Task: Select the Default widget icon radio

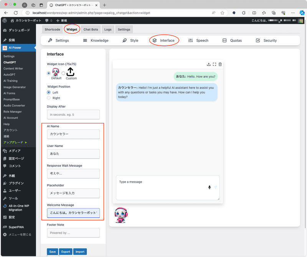Action: click(49, 73)
